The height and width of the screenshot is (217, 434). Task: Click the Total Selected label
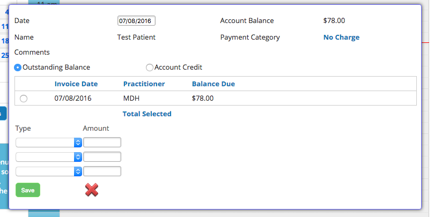pos(147,114)
